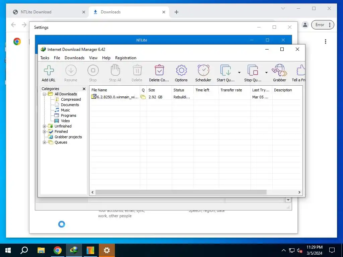Open Windows search from the taskbar
This screenshot has height=257, width=343.
click(24, 250)
